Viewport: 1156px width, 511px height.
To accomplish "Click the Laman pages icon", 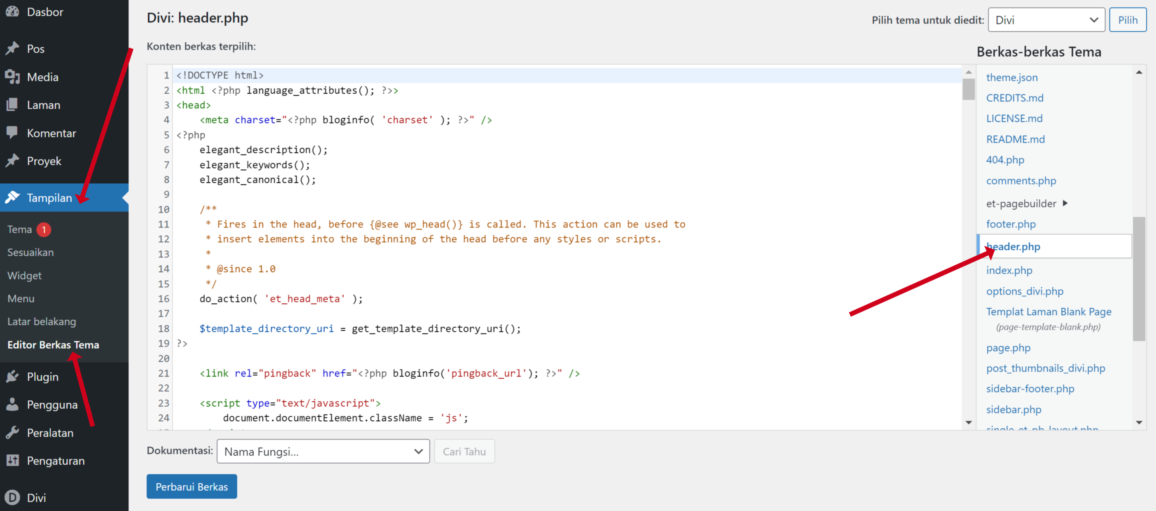I will (x=12, y=104).
